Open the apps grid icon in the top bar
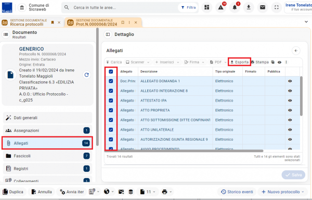This screenshot has width=312, height=200. 207,7
